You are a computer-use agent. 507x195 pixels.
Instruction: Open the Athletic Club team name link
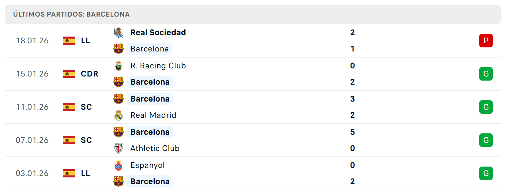point(155,148)
